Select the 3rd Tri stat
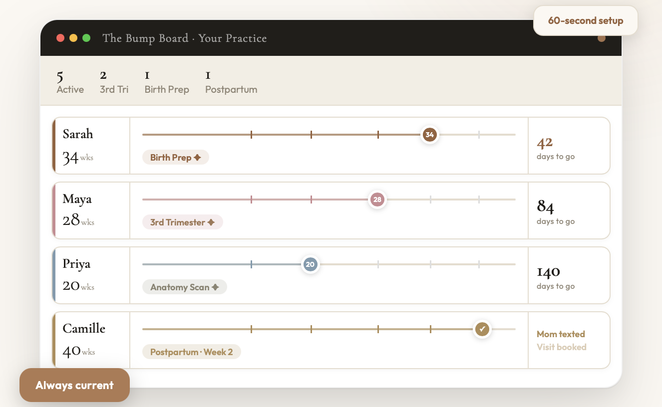Viewport: 662px width, 407px height. (114, 82)
